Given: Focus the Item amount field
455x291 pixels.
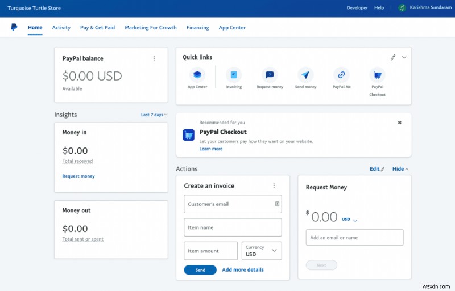Looking at the screenshot, I should (210, 251).
